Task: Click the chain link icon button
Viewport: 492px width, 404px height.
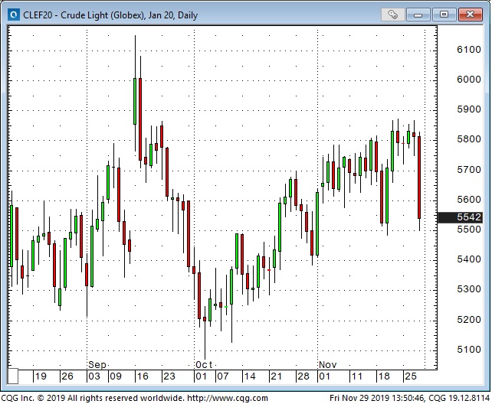Action: pyautogui.click(x=392, y=15)
